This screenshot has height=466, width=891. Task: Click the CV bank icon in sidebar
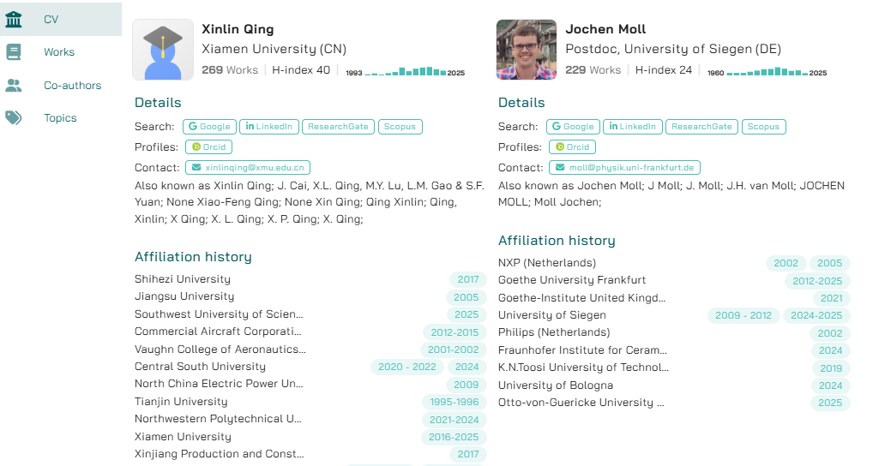coord(14,19)
